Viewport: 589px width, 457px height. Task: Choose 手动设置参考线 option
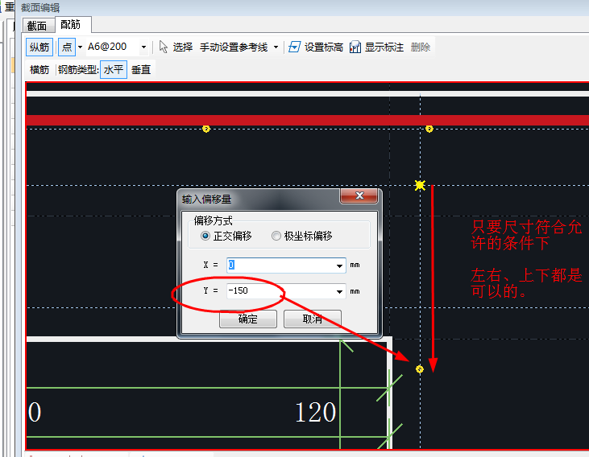point(234,47)
